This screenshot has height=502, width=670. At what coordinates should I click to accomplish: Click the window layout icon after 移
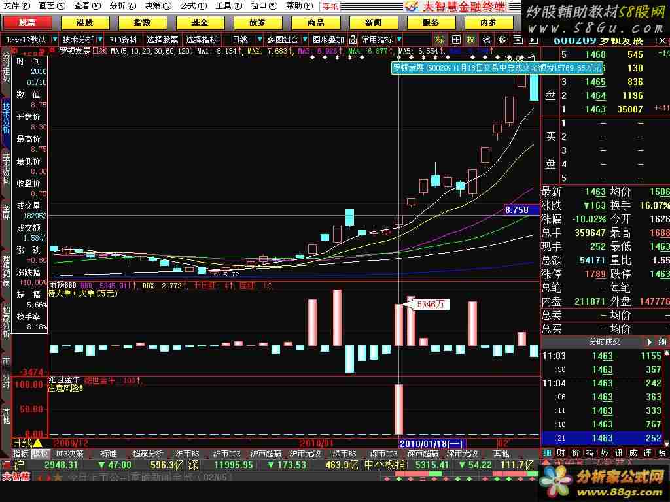point(518,40)
